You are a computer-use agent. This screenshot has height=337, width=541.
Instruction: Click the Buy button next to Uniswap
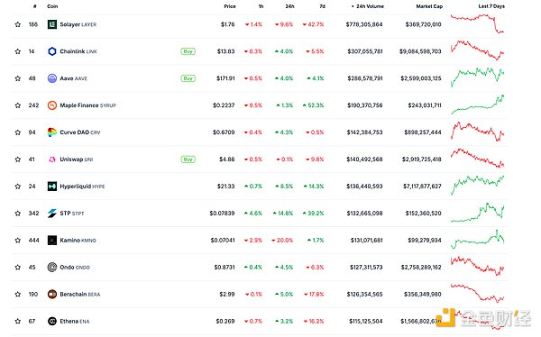188,159
